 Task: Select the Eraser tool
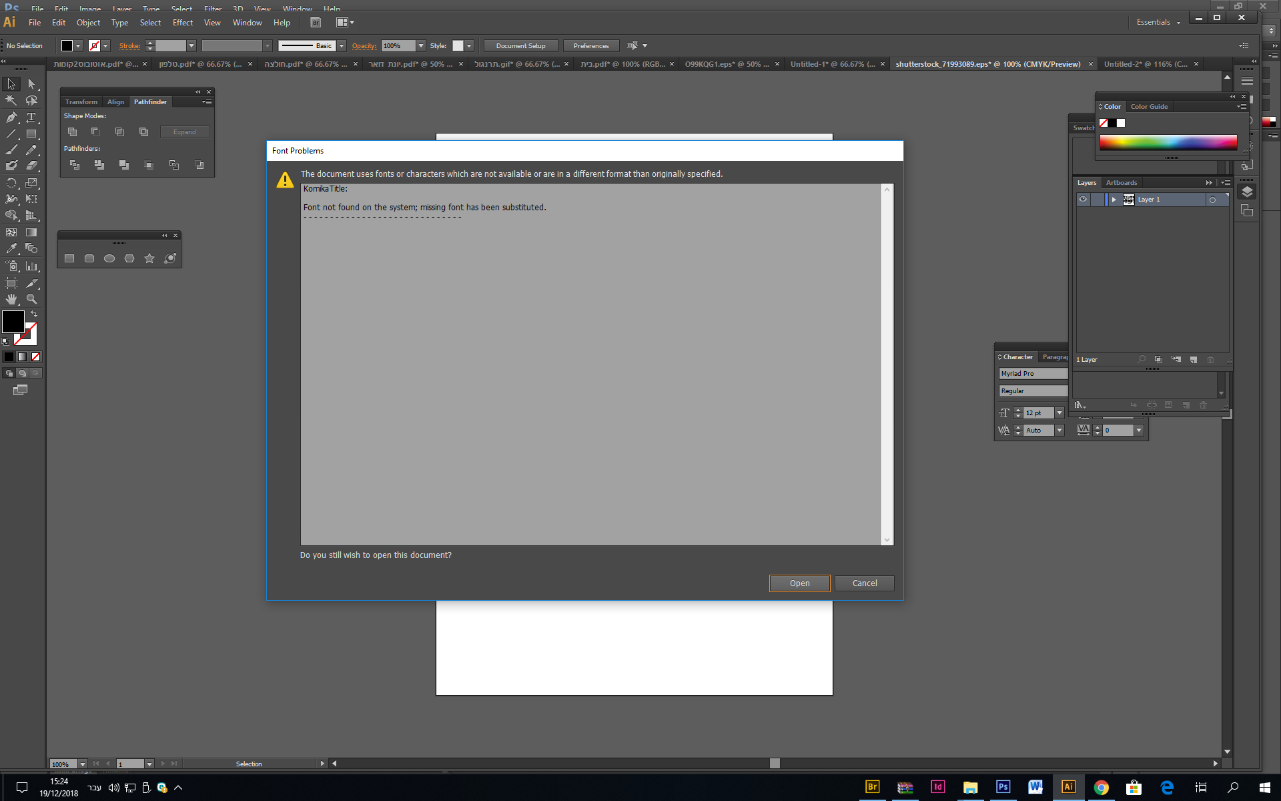[x=31, y=166]
